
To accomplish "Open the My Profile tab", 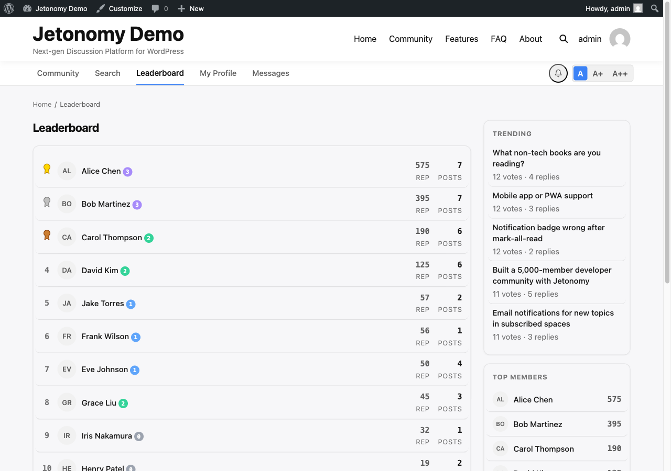I will 218,73.
